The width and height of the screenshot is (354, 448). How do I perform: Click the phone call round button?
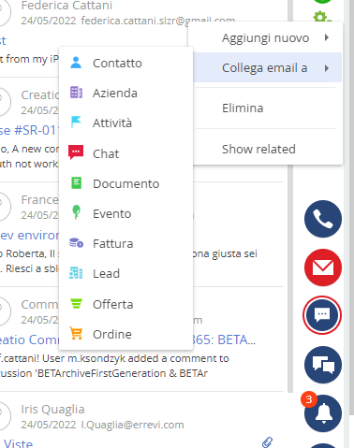(323, 219)
